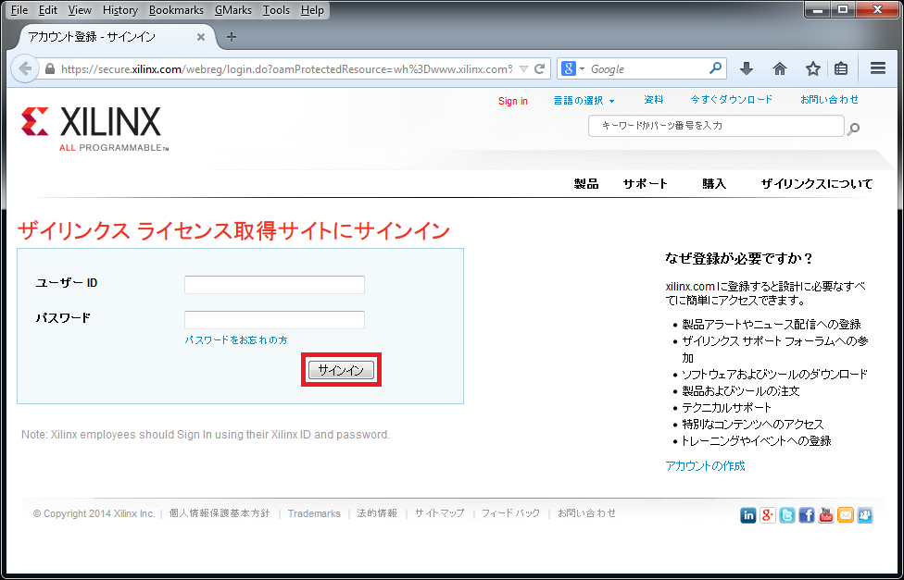Reload the page with the refresh icon

pos(540,69)
